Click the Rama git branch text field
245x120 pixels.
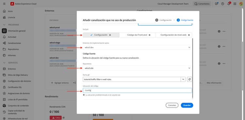(132, 79)
